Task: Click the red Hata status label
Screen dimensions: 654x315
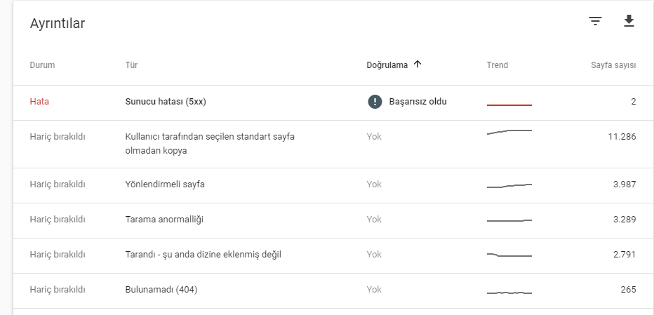Action: click(x=39, y=102)
